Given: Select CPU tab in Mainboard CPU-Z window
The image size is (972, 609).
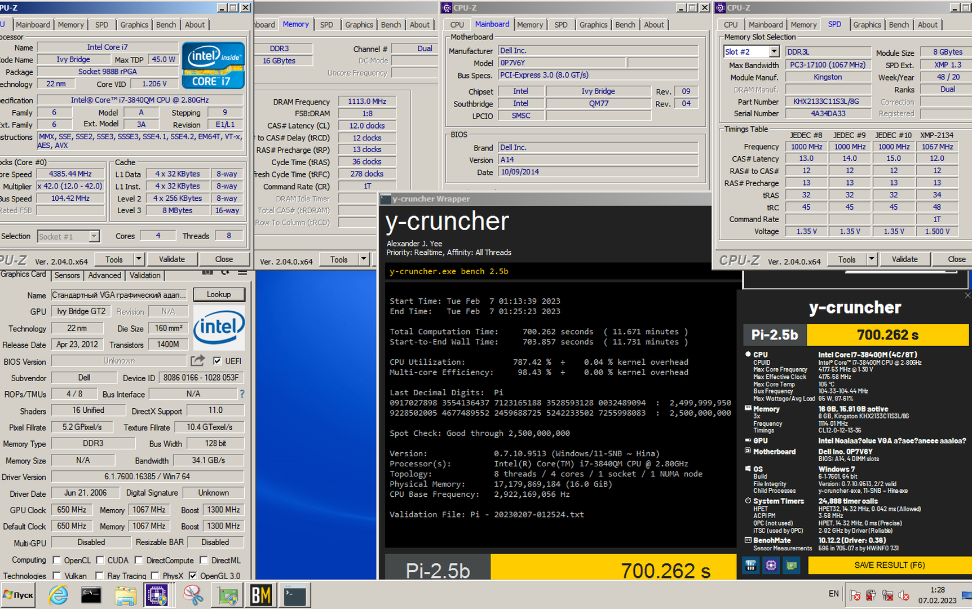Looking at the screenshot, I should tap(457, 25).
